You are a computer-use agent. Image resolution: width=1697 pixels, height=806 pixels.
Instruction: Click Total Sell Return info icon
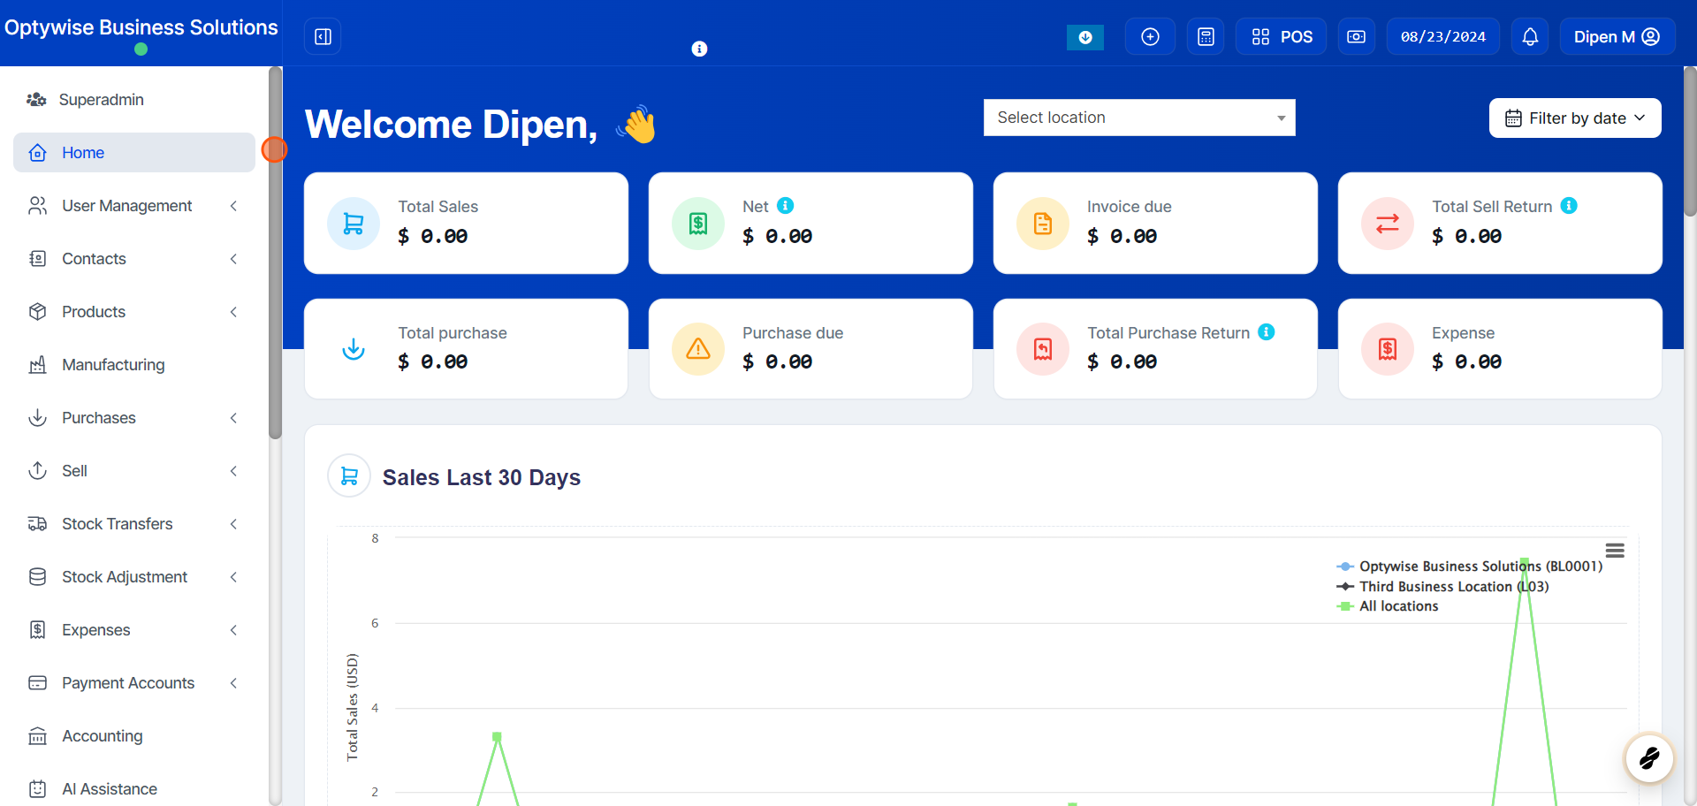click(x=1569, y=205)
